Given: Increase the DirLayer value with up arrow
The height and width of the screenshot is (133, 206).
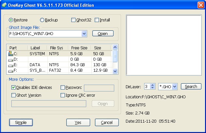Looking at the screenshot, I should 152,85.
